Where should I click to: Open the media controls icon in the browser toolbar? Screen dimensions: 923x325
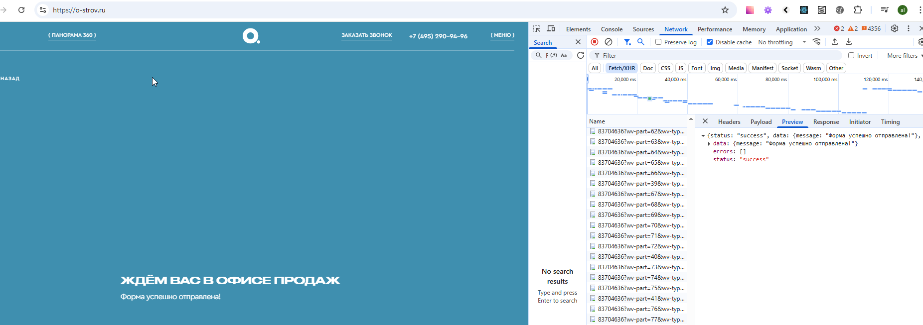point(884,10)
